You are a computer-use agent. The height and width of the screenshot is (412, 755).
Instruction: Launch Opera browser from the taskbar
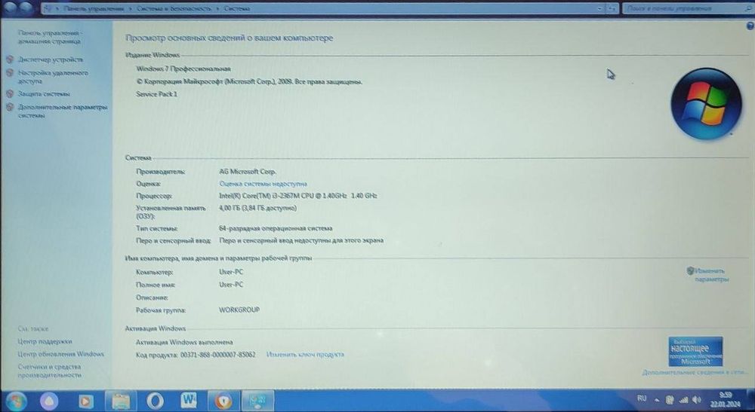coord(155,401)
